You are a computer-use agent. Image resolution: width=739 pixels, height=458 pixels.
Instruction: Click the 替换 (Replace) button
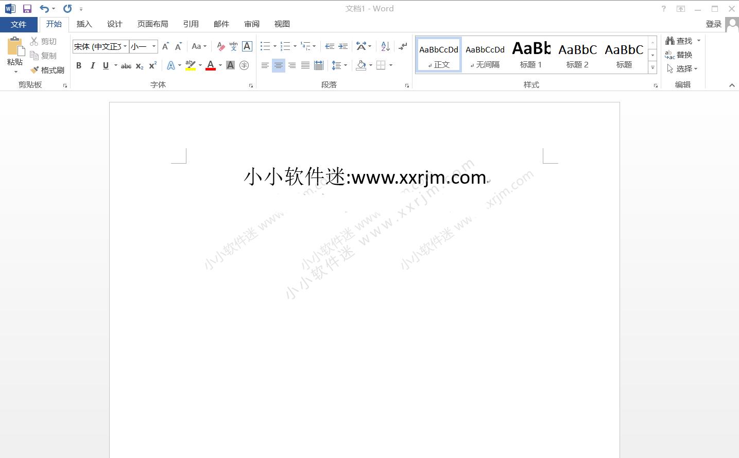click(683, 55)
